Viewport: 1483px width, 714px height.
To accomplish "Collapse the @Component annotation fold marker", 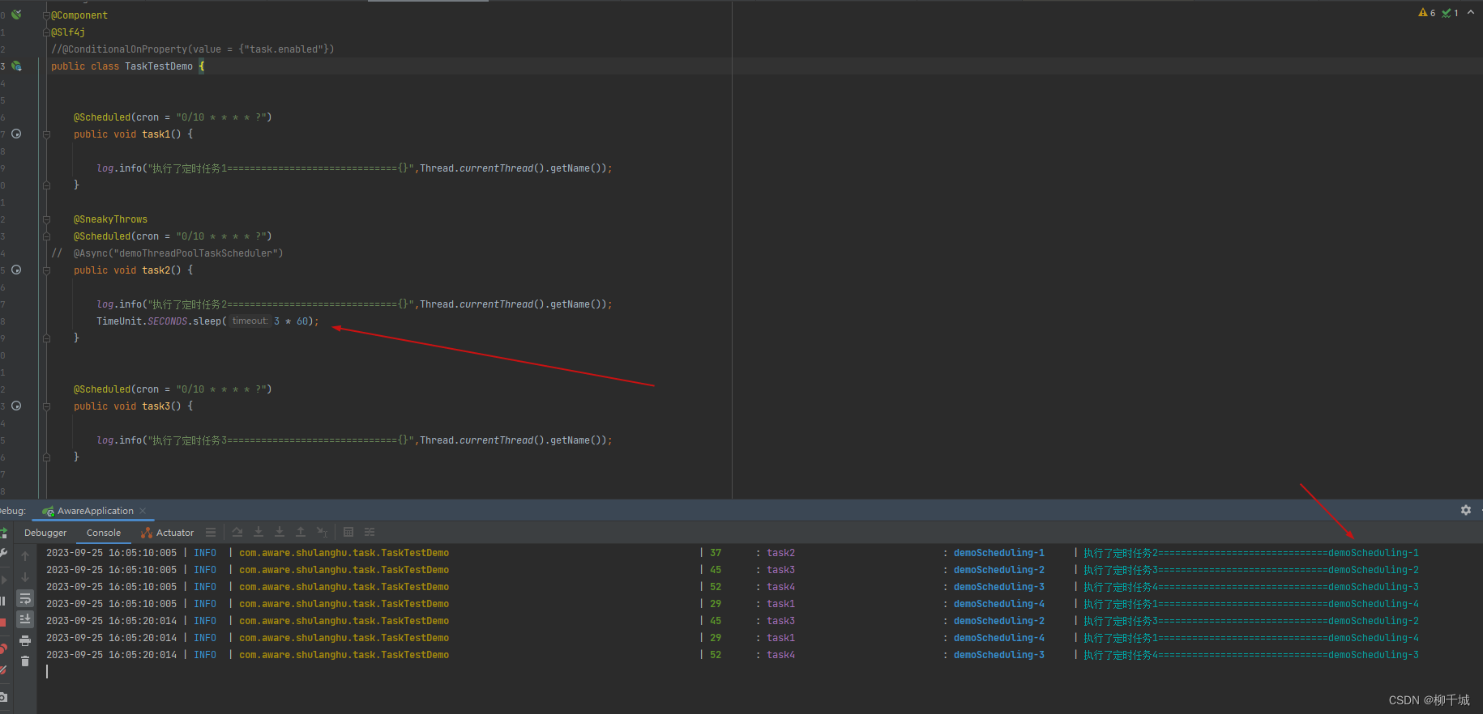I will 46,15.
